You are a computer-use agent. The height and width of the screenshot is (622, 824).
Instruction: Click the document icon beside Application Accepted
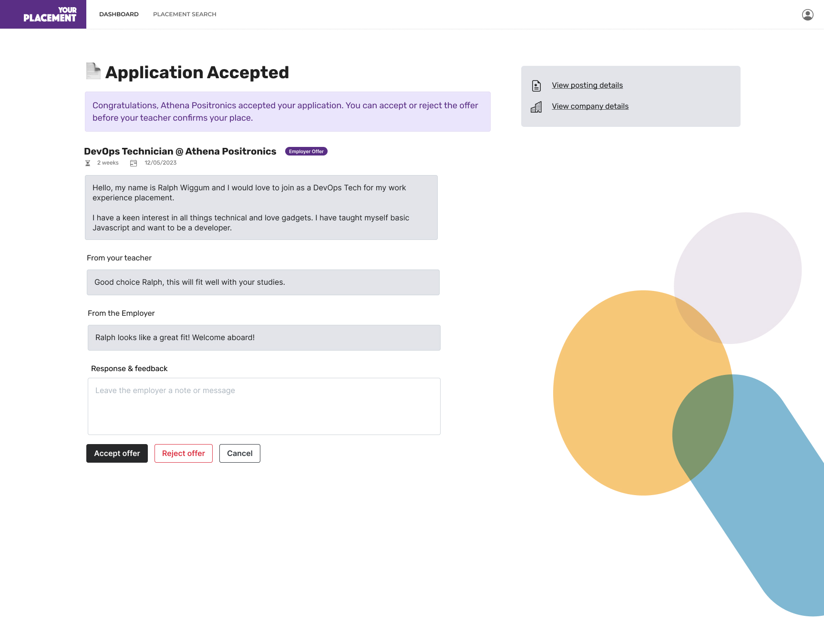coord(93,71)
